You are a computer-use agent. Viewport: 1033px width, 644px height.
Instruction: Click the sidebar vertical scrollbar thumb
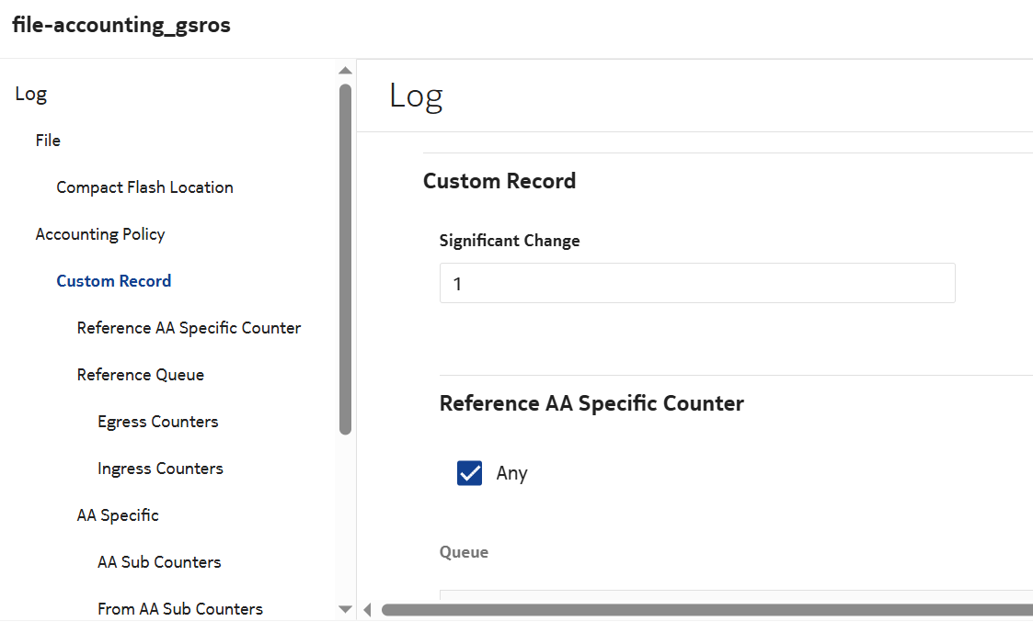pyautogui.click(x=345, y=257)
